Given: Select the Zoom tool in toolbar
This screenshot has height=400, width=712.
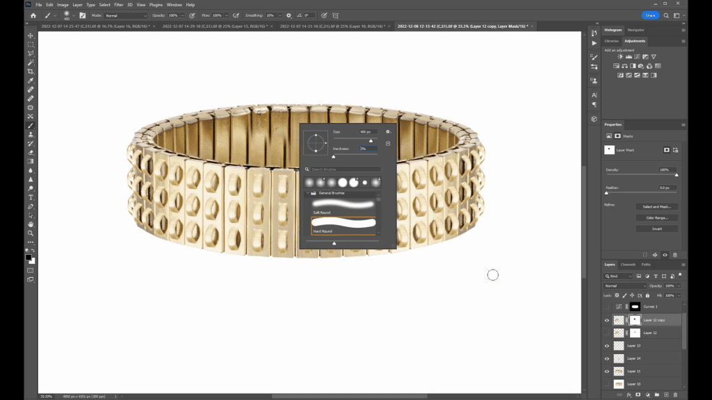Looking at the screenshot, I should [31, 233].
